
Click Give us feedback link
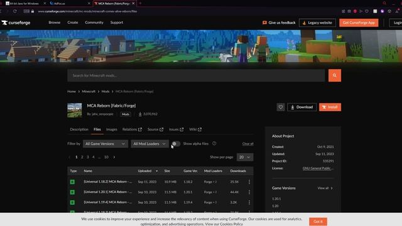(x=279, y=23)
